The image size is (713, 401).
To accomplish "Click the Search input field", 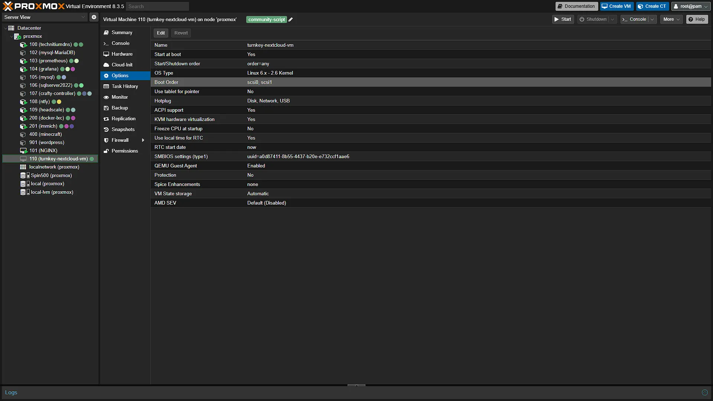I will [157, 6].
